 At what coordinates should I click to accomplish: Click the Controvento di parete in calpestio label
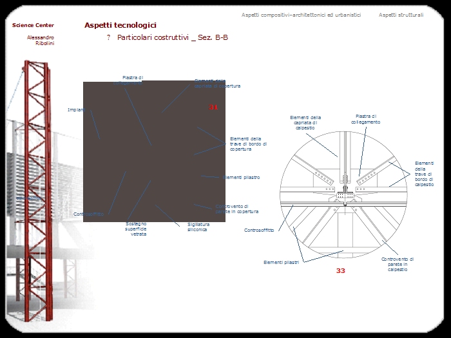(397, 264)
